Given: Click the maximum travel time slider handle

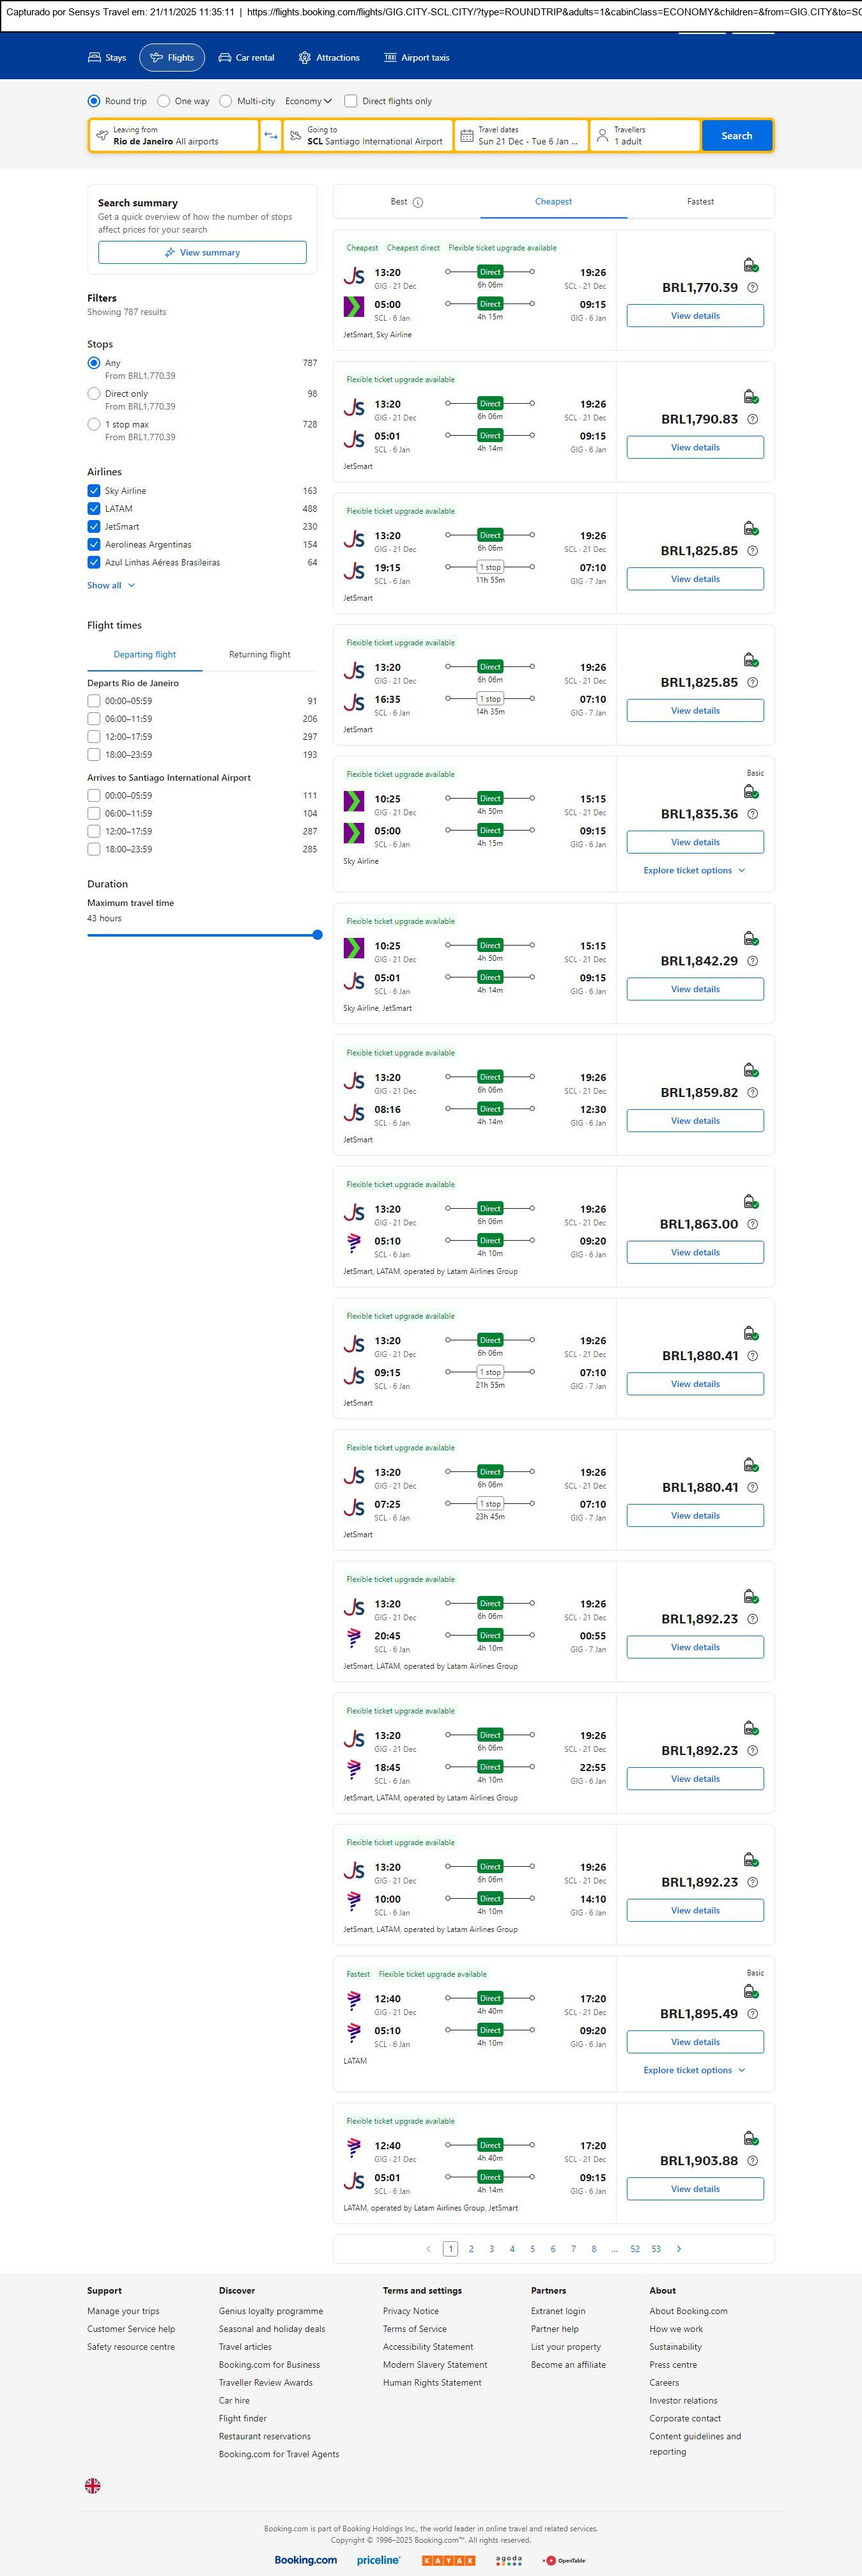Looking at the screenshot, I should 317,935.
